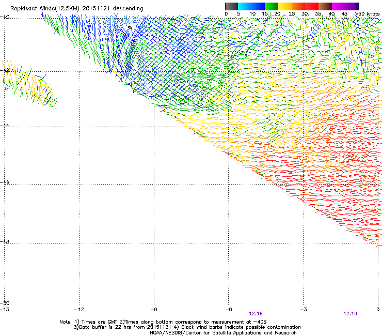
Task: Select the blue 10-15 knots color swatch
Action: tap(258, 6)
